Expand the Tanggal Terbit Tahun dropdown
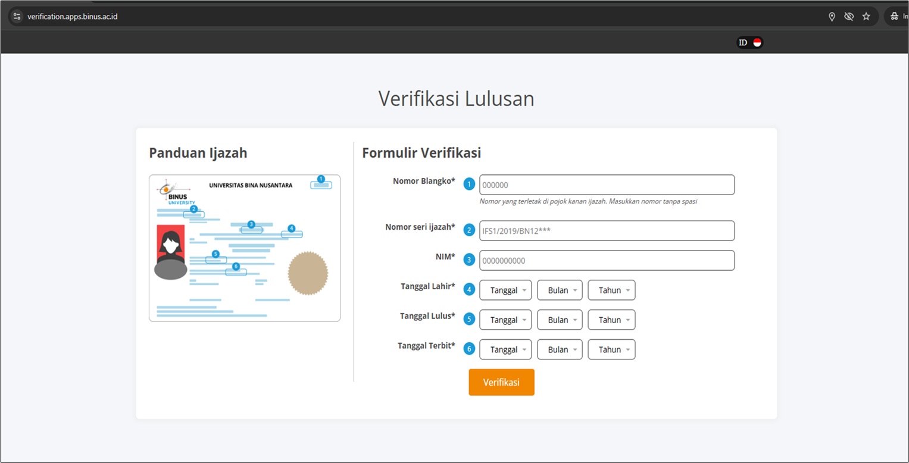Screen dimensions: 909x463 [611, 350]
